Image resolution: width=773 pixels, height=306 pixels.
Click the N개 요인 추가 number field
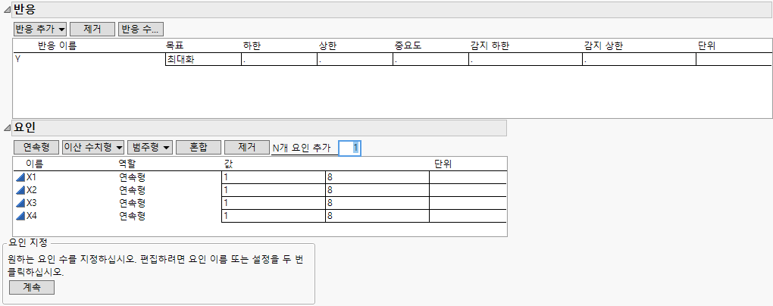[349, 148]
